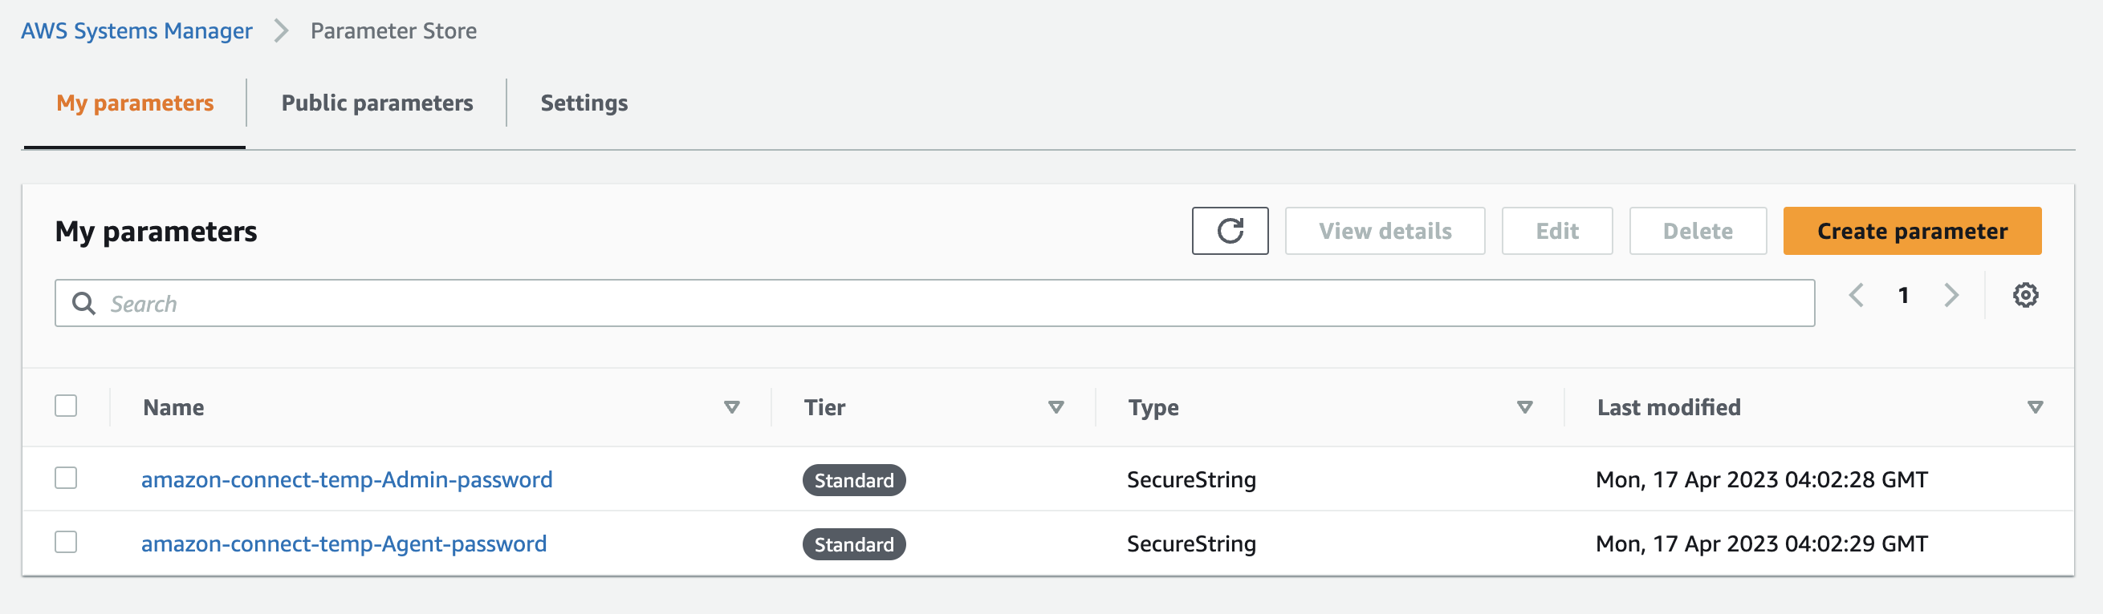Select amazon-connect-temp-Agent-password row checkbox

point(66,542)
